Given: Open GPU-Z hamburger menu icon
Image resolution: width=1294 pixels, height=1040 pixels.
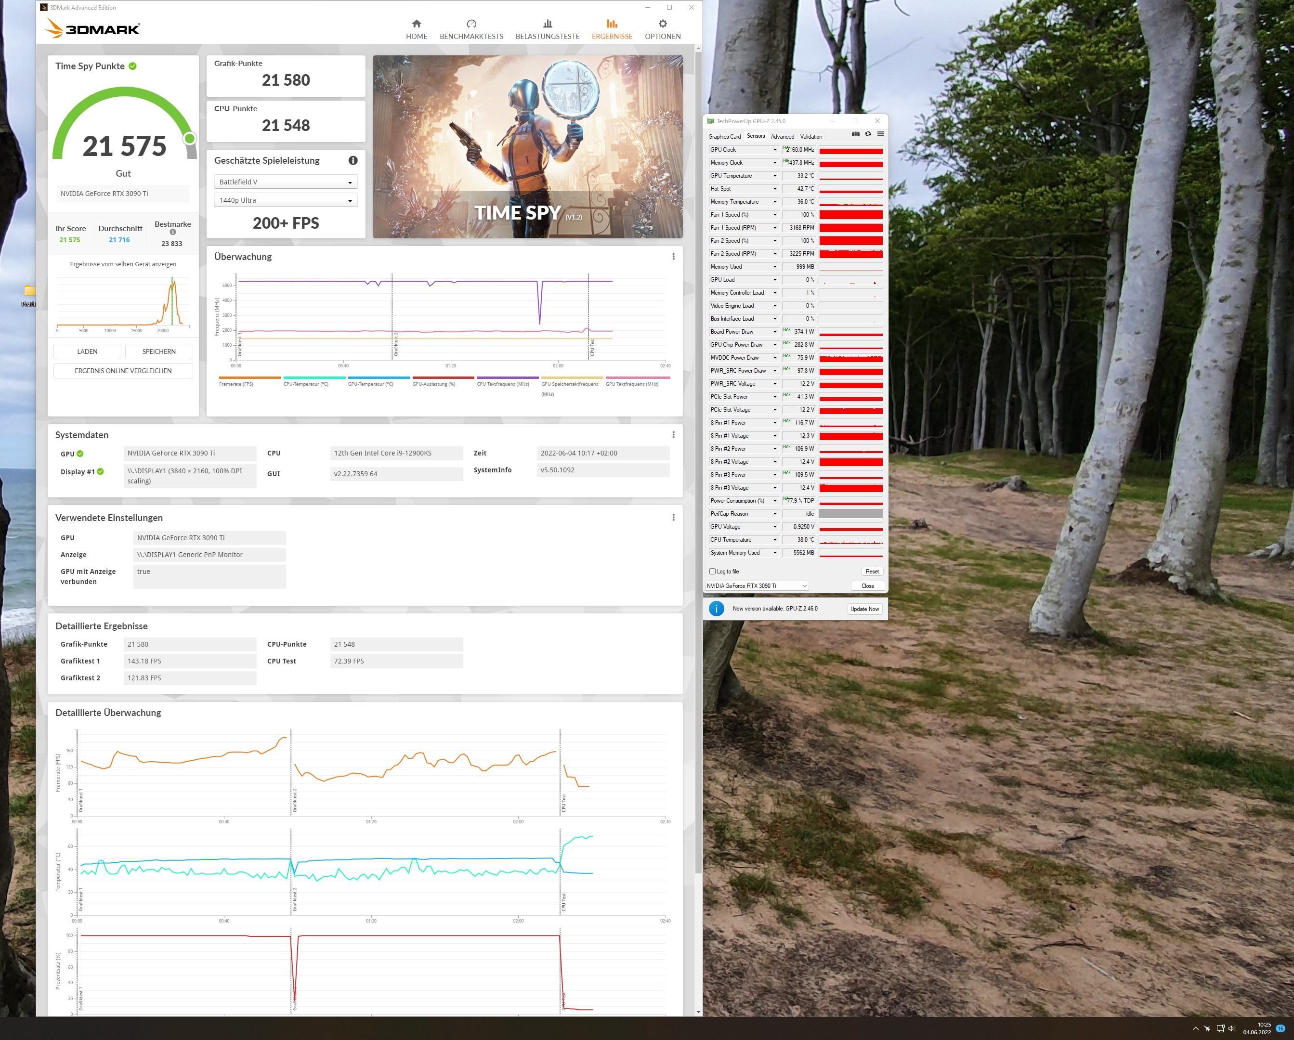Looking at the screenshot, I should 880,134.
